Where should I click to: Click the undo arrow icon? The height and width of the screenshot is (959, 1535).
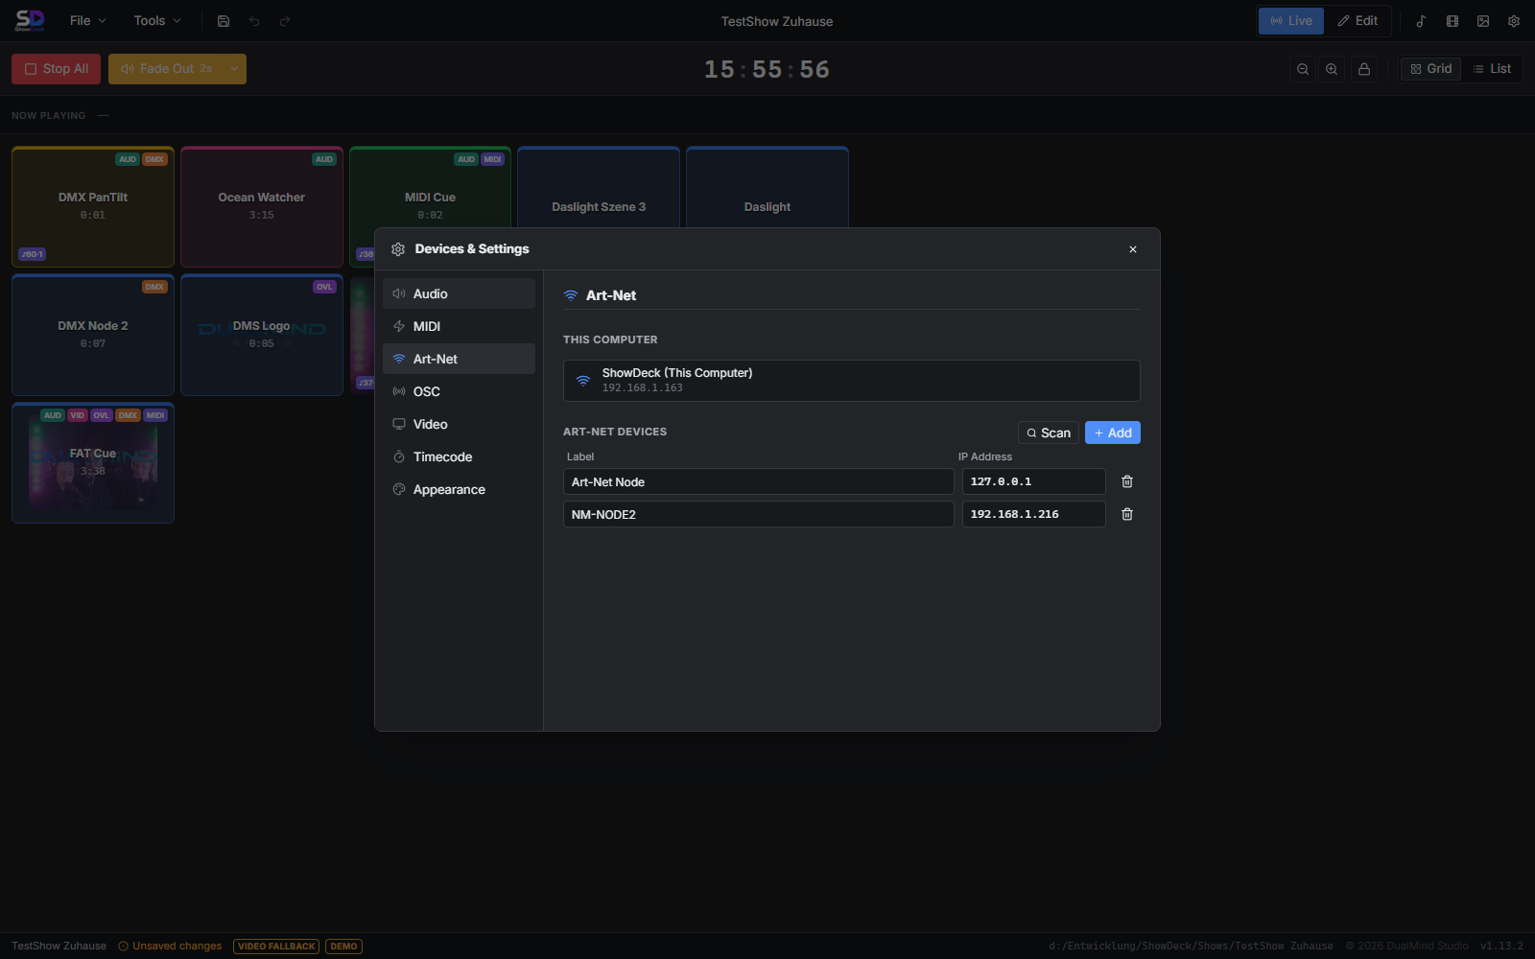click(254, 21)
